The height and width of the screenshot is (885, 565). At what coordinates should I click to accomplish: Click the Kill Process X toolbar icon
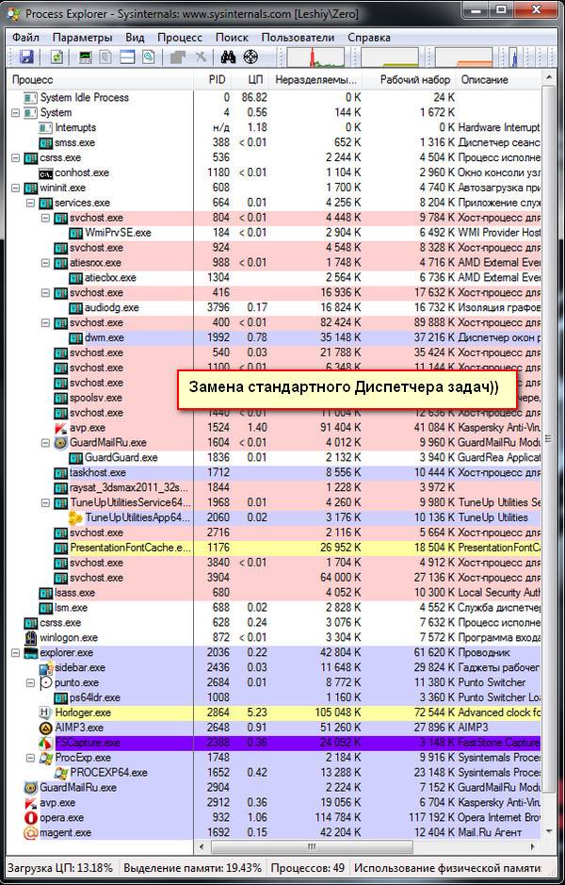[201, 57]
